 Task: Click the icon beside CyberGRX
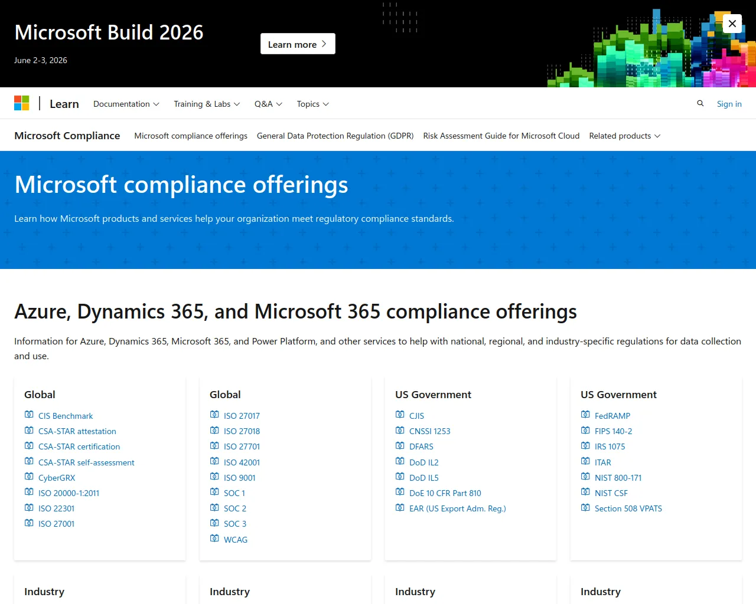(x=29, y=477)
